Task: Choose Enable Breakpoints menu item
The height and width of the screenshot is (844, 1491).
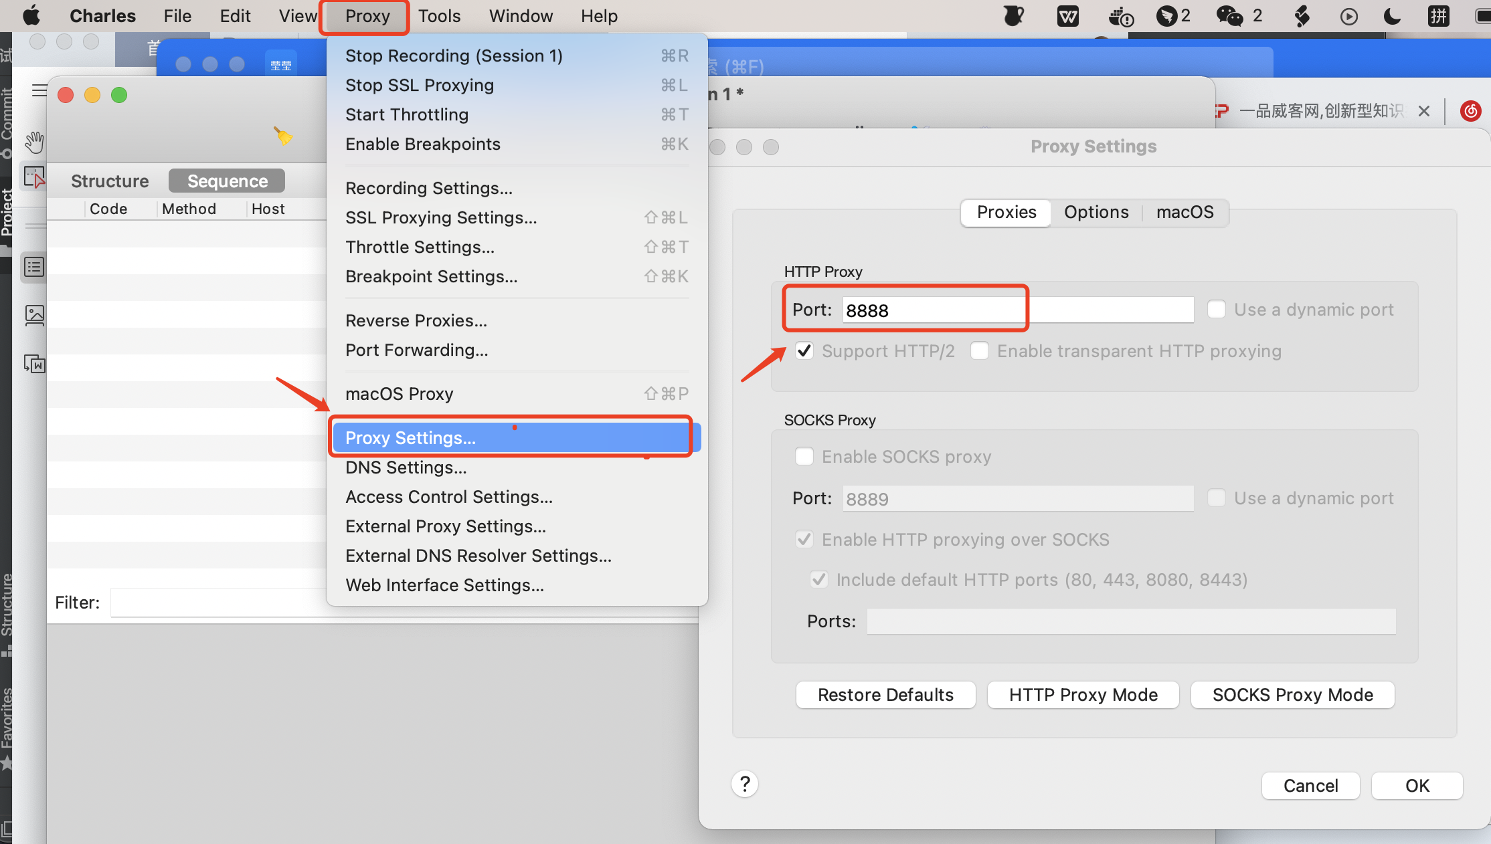Action: coord(517,144)
